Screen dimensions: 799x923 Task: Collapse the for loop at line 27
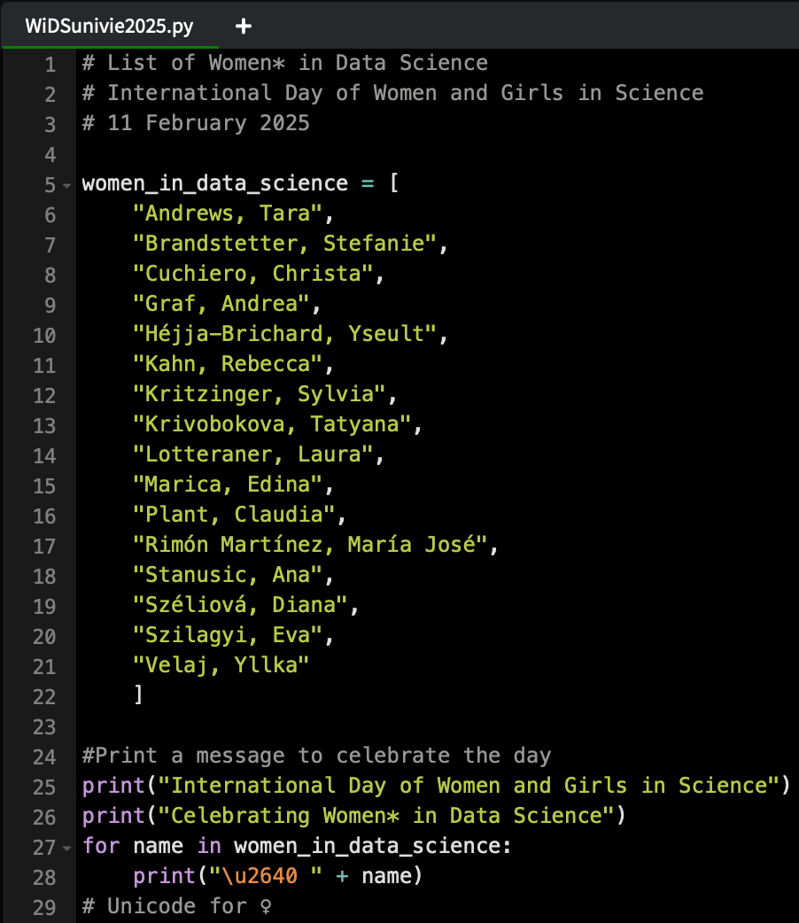point(67,848)
